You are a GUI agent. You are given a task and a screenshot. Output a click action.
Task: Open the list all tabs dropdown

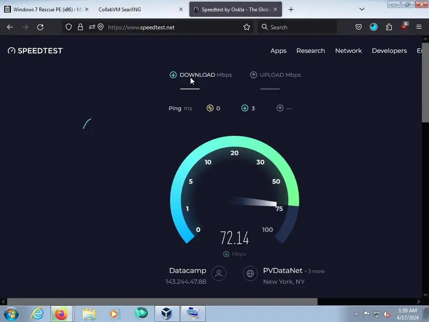362,9
